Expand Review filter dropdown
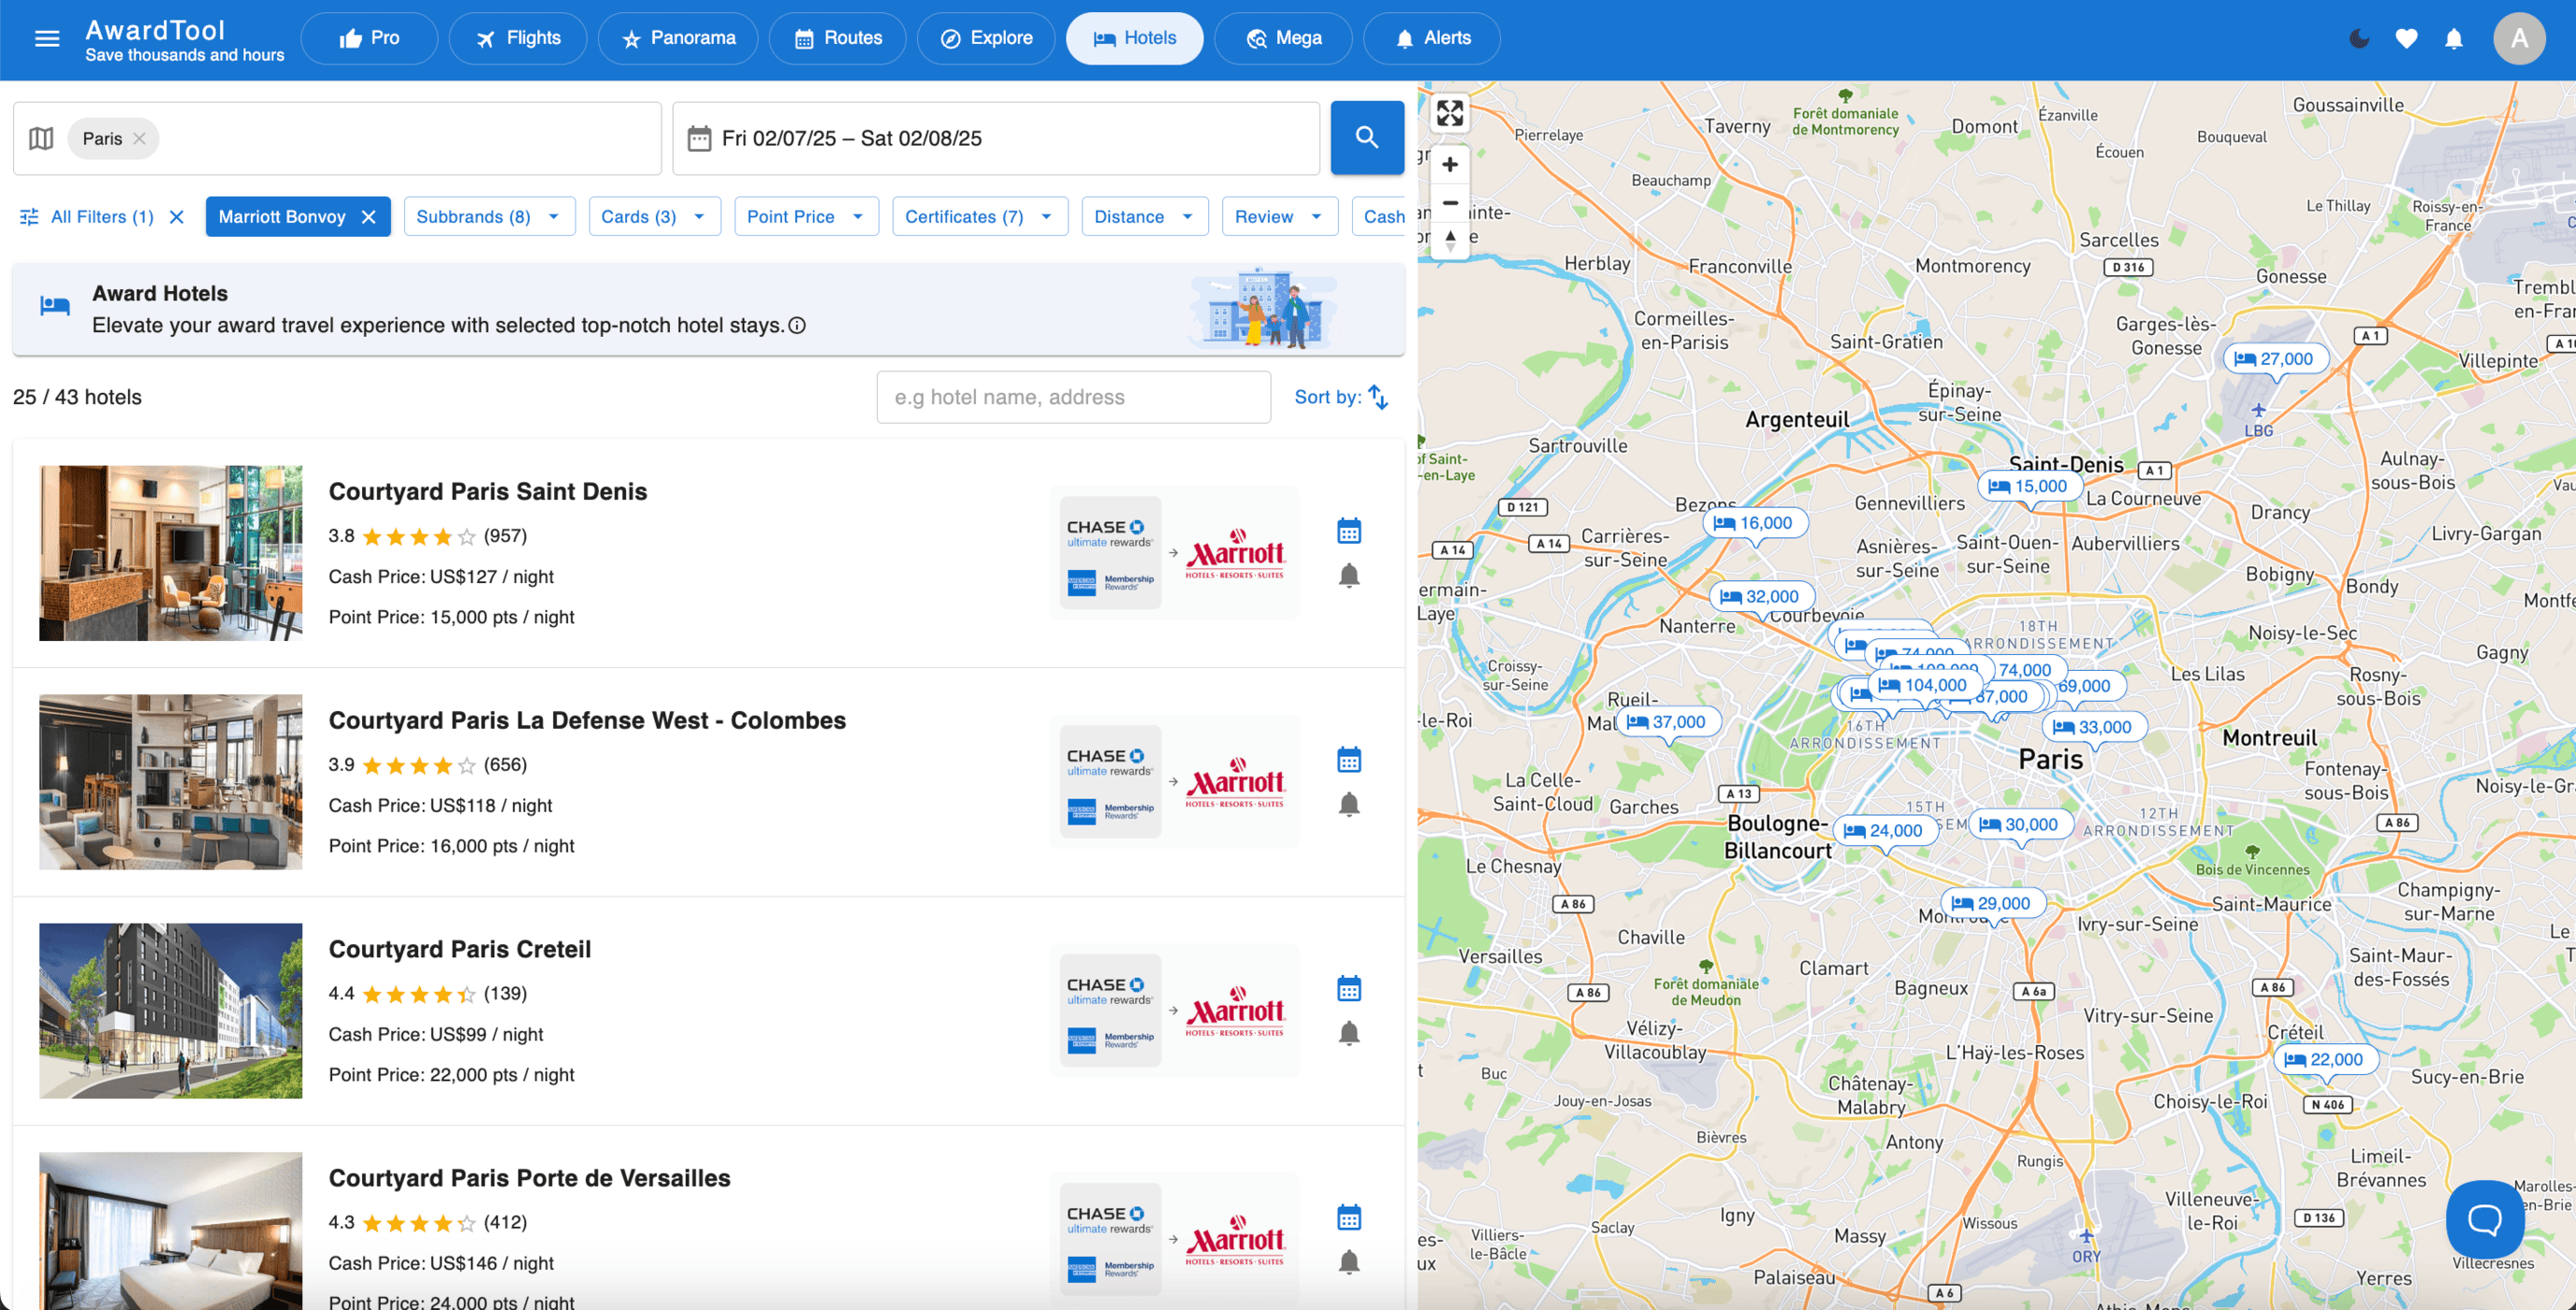 (x=1279, y=216)
